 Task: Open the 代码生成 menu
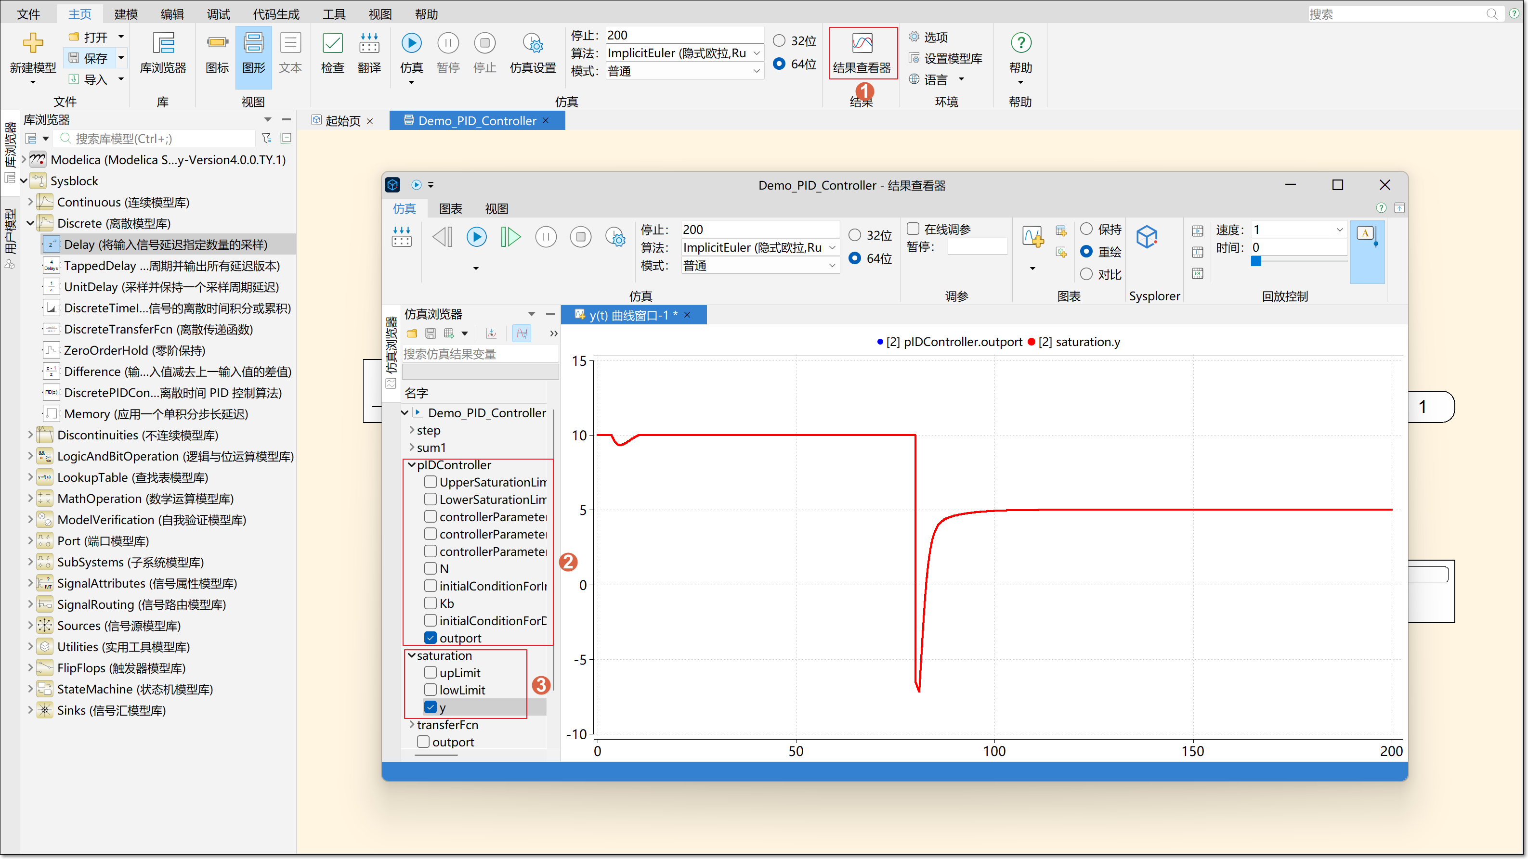(x=276, y=14)
